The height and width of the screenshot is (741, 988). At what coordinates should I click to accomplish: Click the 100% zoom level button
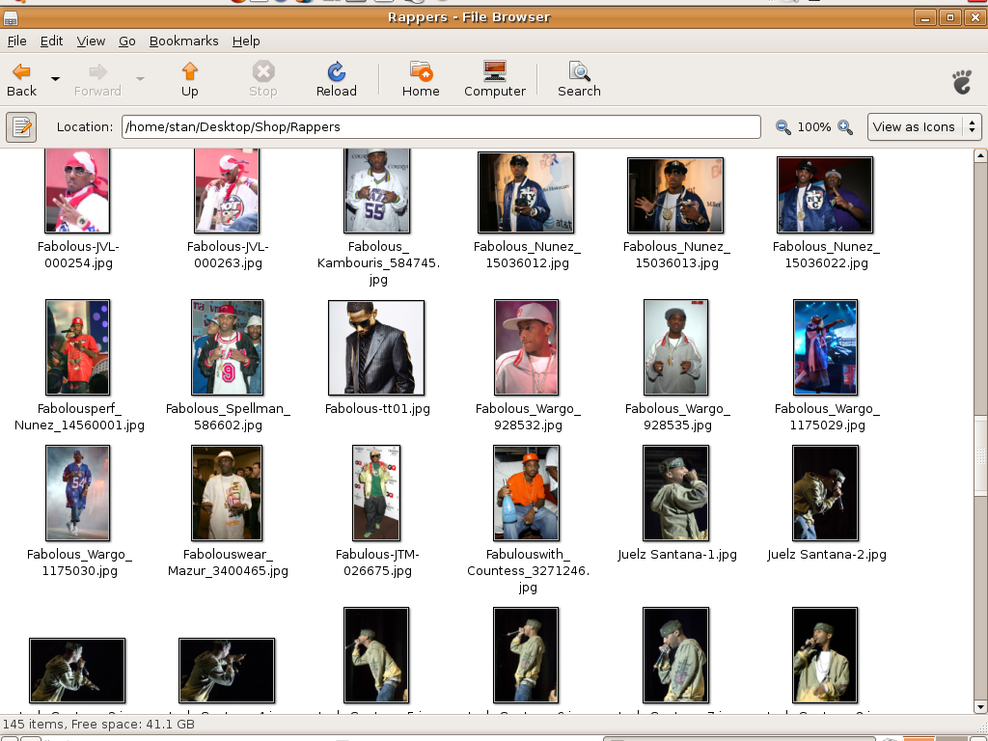pos(813,127)
